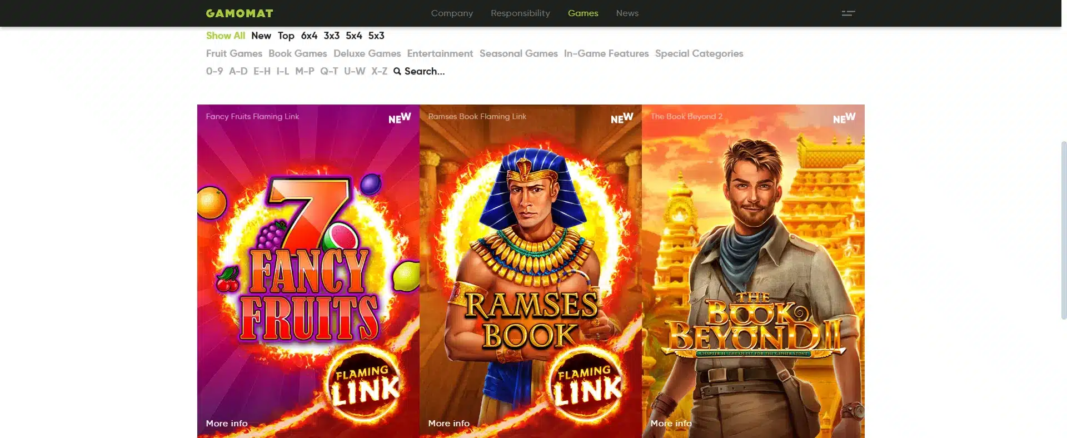This screenshot has width=1067, height=438.
Task: Click the NEW badge on Fancy Fruits
Action: [x=400, y=118]
